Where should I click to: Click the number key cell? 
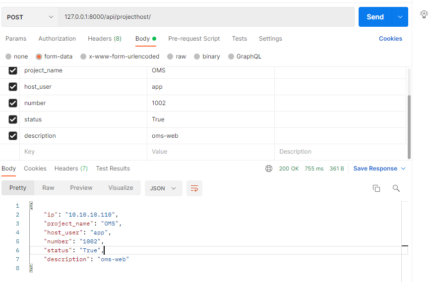pyautogui.click(x=83, y=103)
